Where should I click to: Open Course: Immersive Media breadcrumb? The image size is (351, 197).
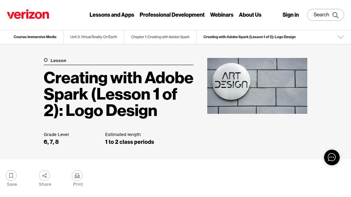coord(35,37)
